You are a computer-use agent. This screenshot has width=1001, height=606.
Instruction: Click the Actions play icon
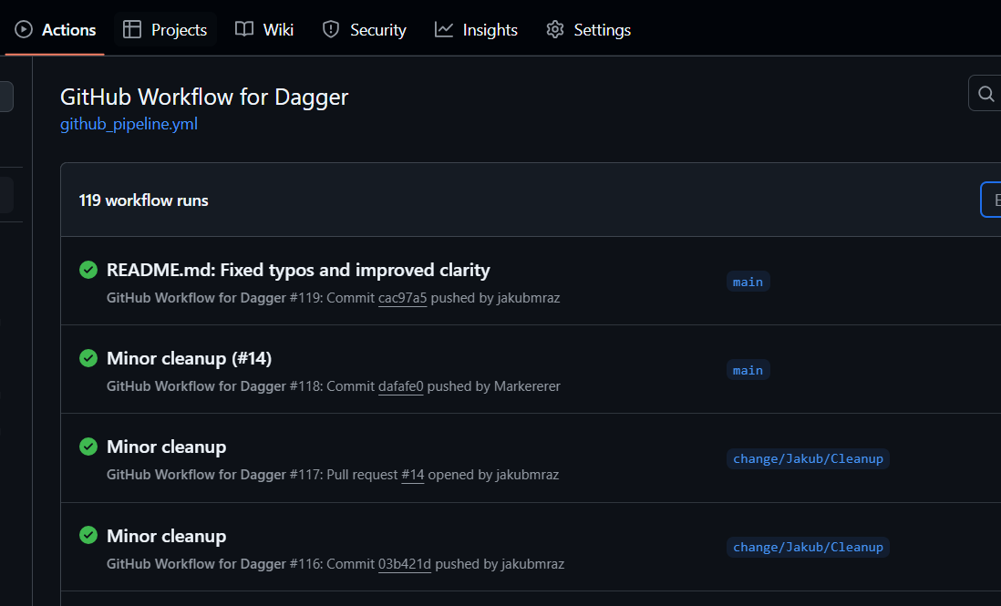[x=24, y=29]
